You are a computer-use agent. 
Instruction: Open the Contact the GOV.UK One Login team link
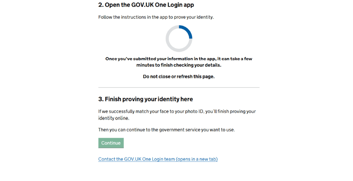tap(158, 159)
